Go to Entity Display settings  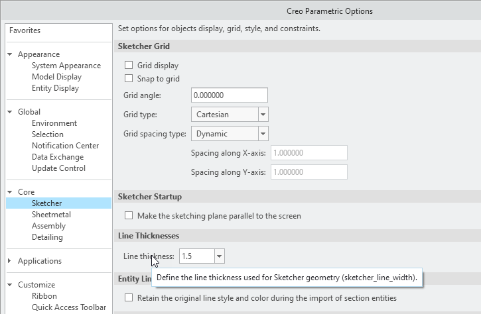(x=55, y=88)
